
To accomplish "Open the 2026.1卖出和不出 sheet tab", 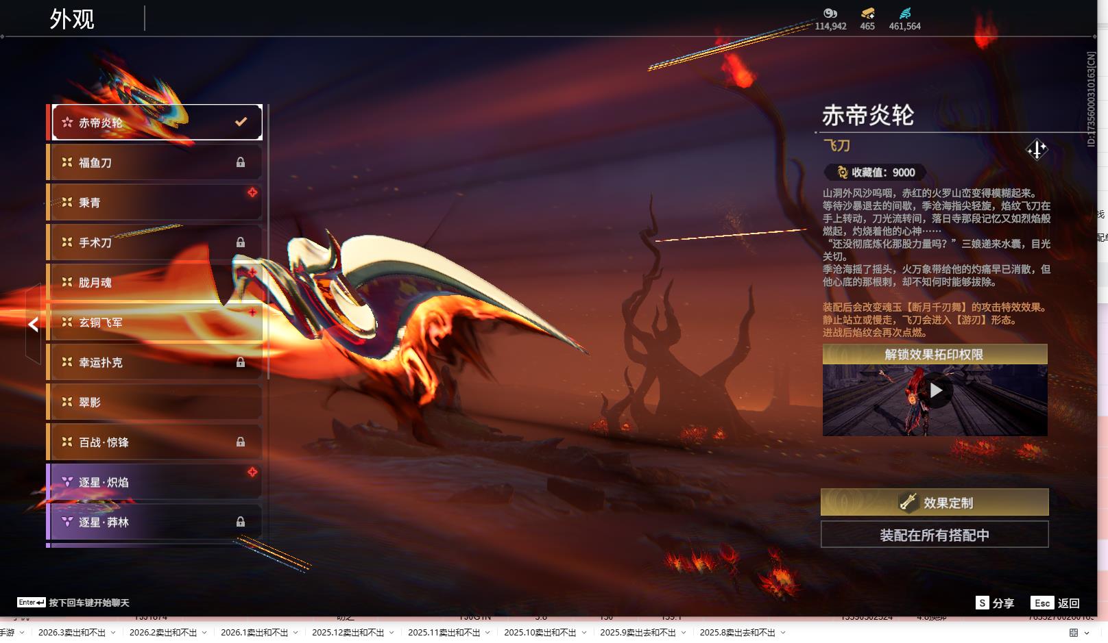I will [x=254, y=633].
